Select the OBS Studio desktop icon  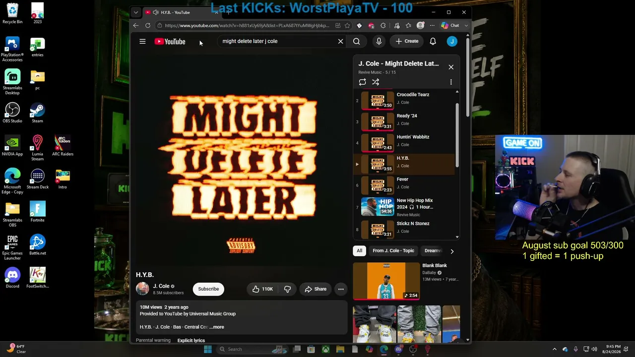(12, 113)
